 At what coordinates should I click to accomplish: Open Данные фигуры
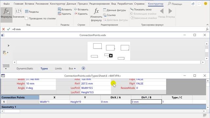[x=115, y=10]
